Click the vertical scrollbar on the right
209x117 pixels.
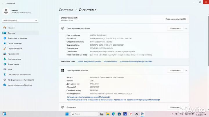click(208, 41)
